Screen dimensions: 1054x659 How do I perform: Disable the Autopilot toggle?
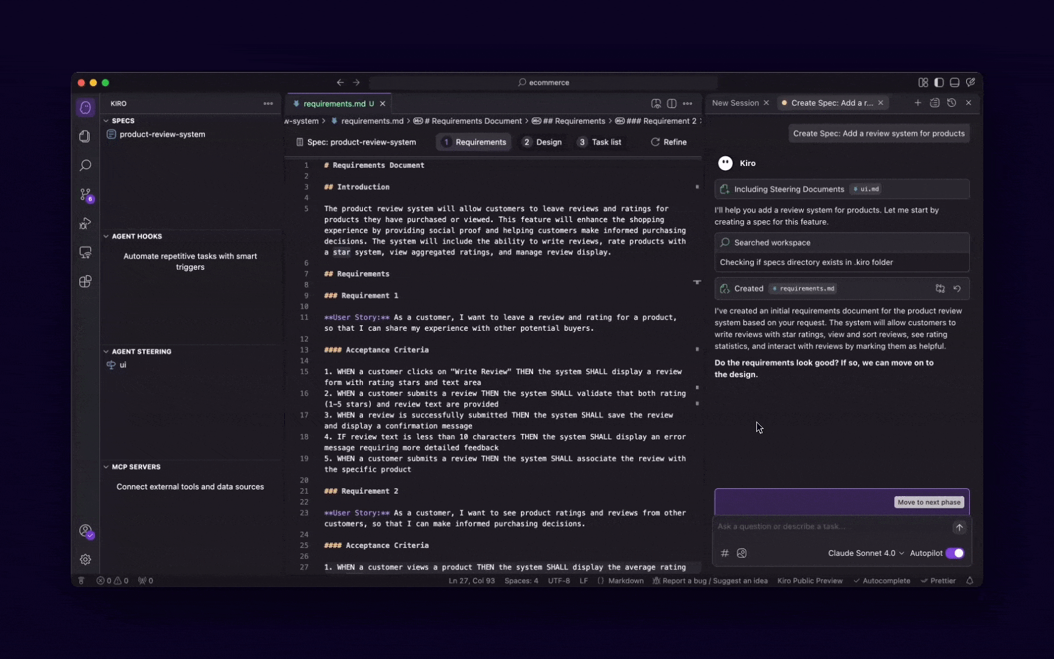(955, 553)
